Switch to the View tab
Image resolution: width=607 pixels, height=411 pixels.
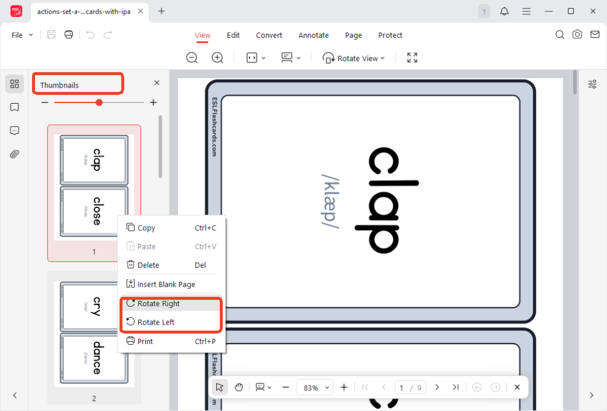point(203,35)
